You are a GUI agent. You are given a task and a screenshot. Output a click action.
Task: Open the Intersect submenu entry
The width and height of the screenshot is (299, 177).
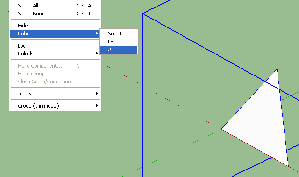tap(55, 94)
